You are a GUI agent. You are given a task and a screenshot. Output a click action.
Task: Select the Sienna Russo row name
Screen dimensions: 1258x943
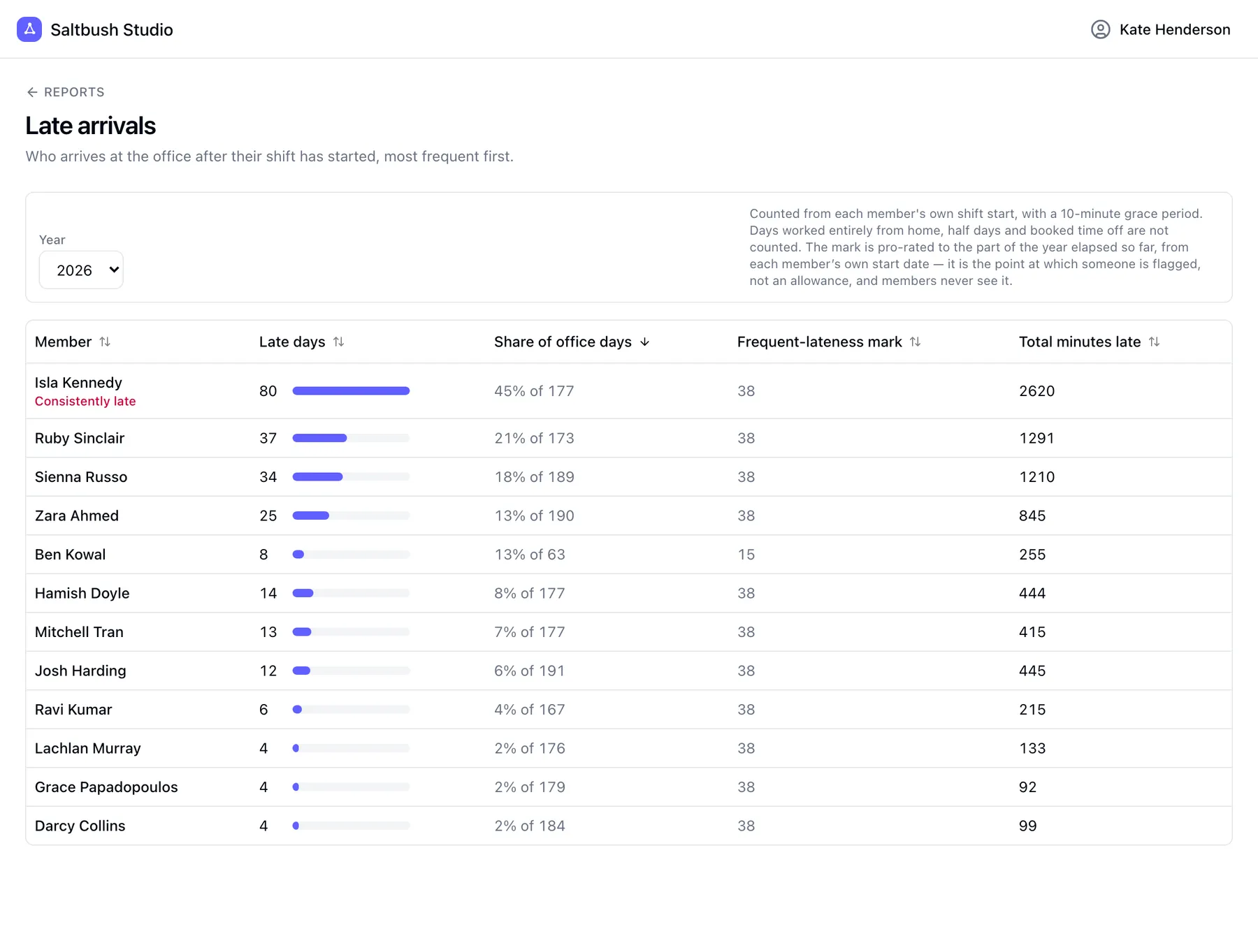81,477
